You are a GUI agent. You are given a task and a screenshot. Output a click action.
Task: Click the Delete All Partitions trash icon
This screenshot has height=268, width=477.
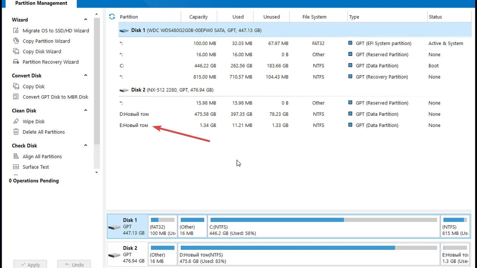pyautogui.click(x=16, y=132)
